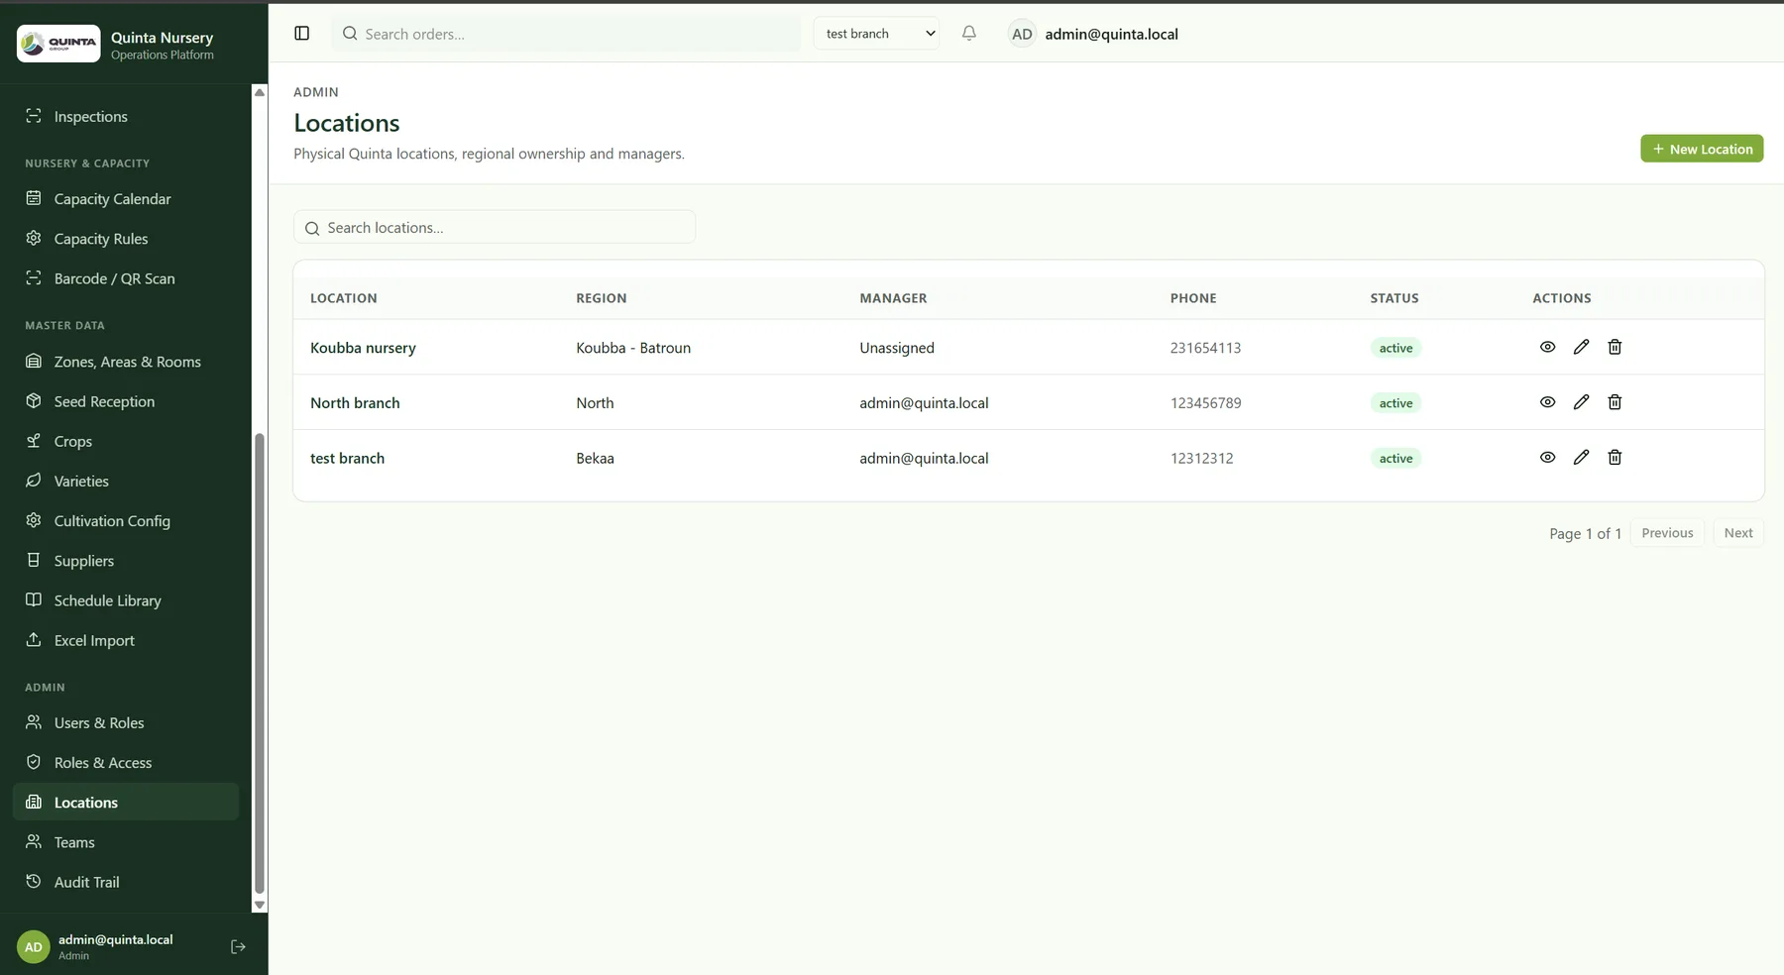Open Capacity Calendar page

tap(126, 199)
